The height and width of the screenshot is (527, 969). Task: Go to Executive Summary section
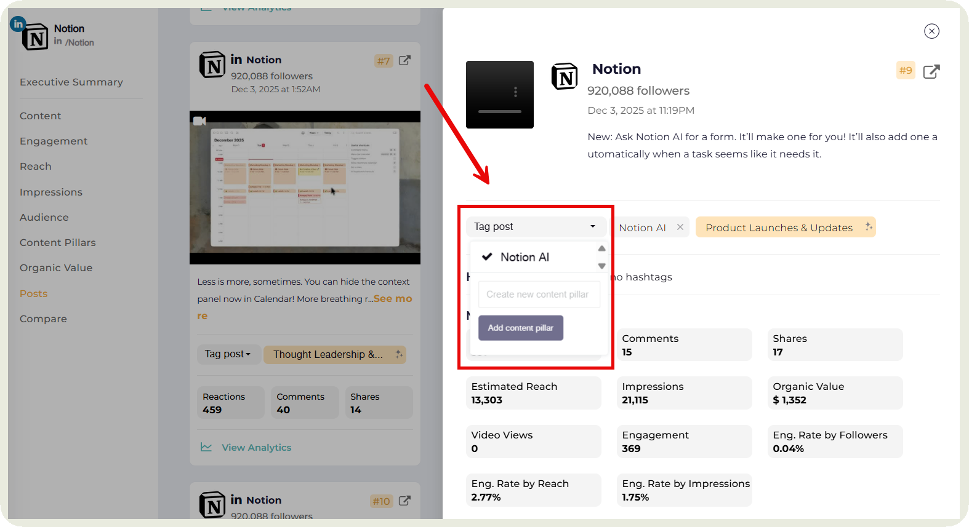71,82
